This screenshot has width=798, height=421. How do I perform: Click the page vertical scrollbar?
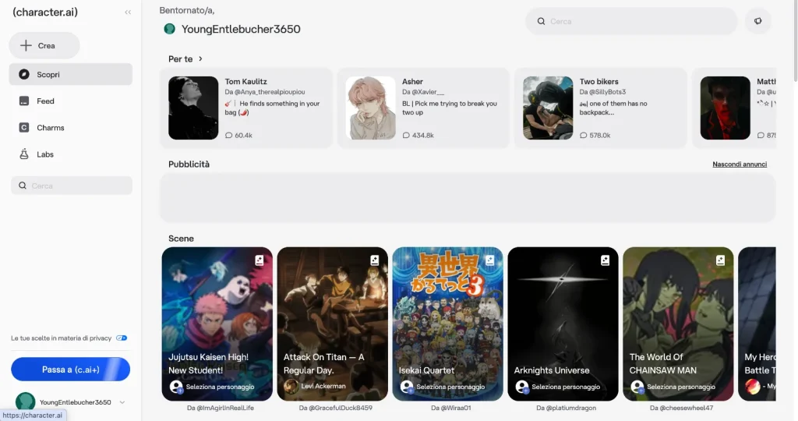coord(795,41)
